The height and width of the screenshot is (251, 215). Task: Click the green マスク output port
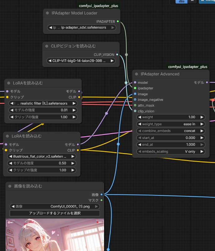click(x=101, y=200)
